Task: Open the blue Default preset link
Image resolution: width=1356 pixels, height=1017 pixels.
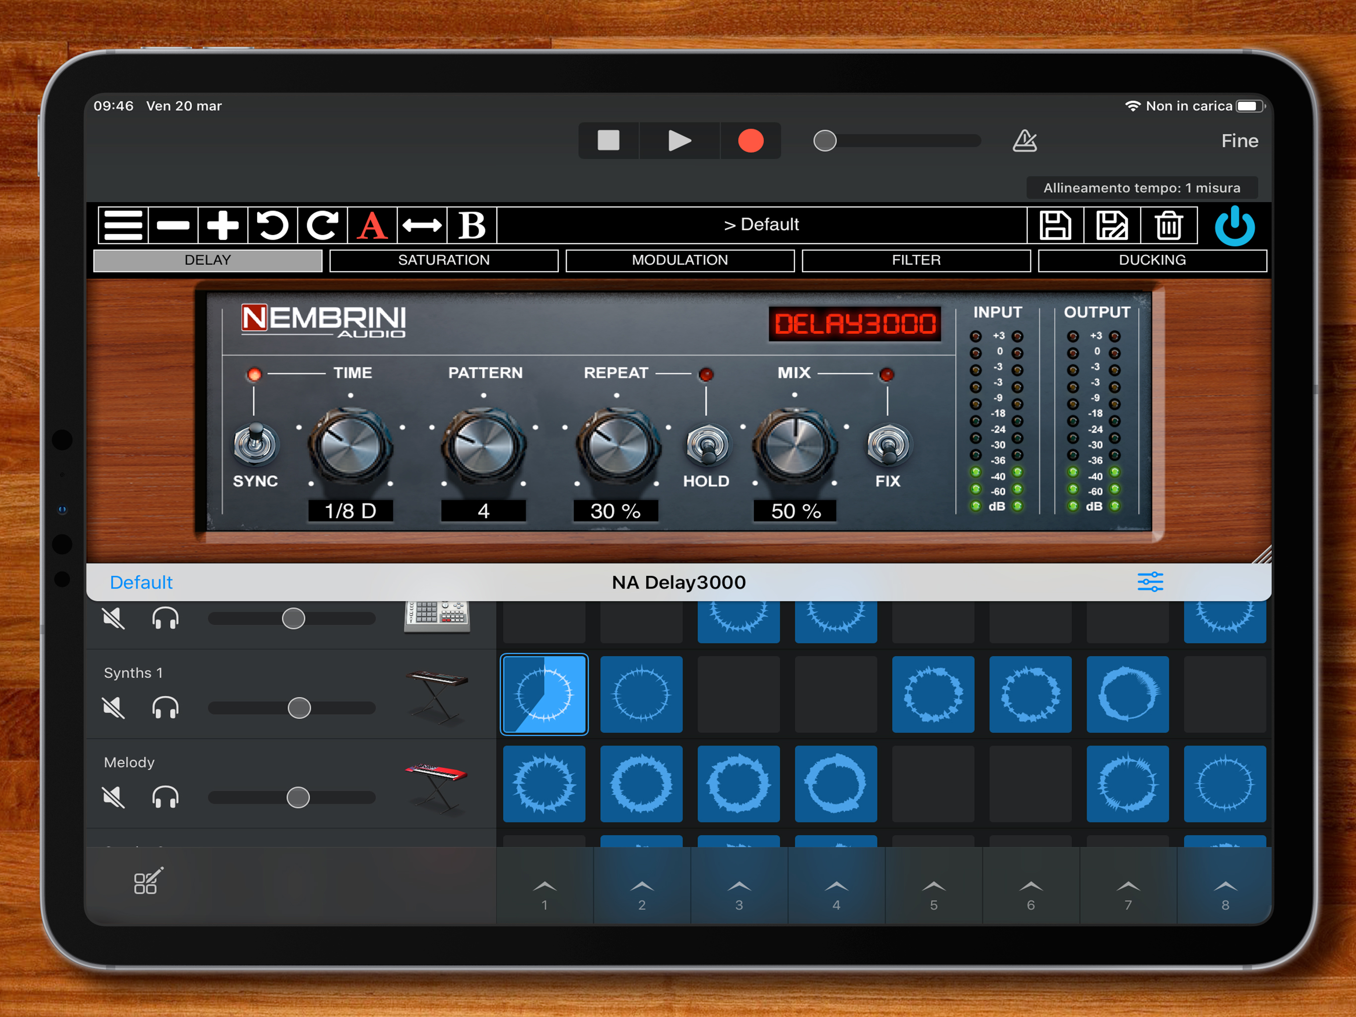Action: (141, 582)
